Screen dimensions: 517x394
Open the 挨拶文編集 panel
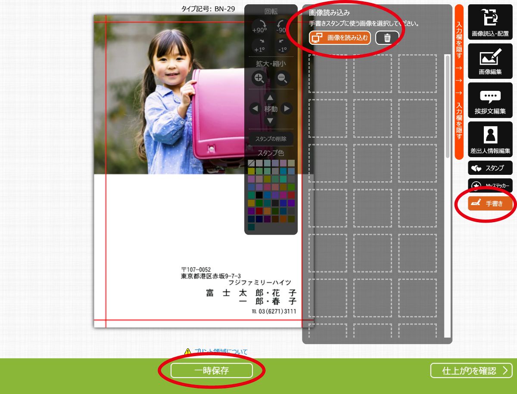click(490, 100)
